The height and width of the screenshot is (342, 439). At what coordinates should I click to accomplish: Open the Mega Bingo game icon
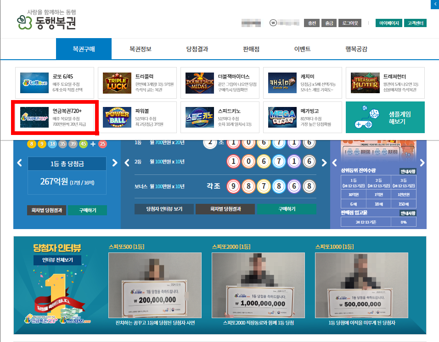282,117
